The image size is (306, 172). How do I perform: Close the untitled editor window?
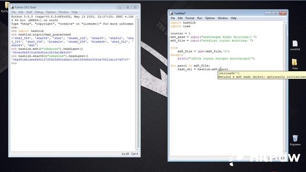(x=283, y=13)
